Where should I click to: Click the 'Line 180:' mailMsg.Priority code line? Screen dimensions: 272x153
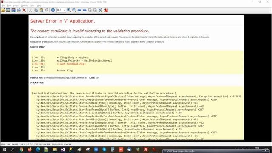tap(72, 60)
